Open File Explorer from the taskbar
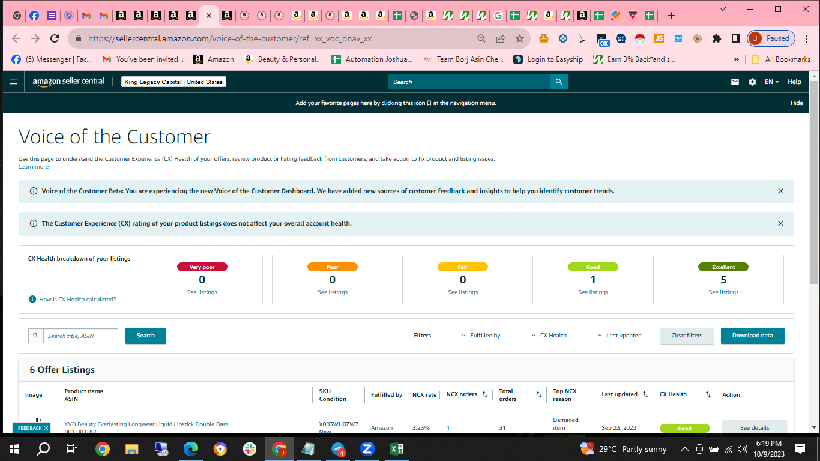 pos(131,448)
